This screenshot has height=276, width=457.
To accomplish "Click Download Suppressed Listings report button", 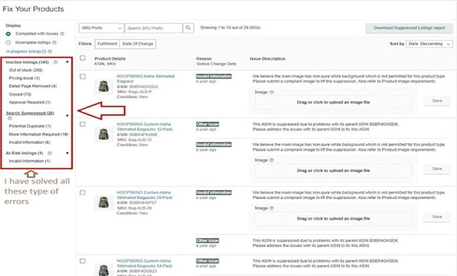I will click(x=409, y=28).
